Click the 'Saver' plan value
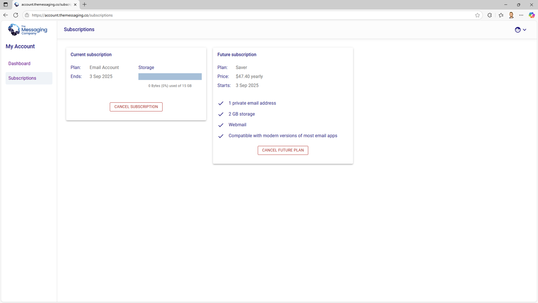 [x=241, y=67]
